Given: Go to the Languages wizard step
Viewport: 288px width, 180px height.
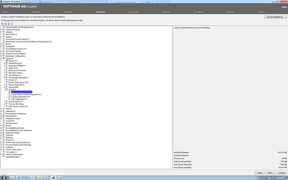Looking at the screenshot, I should pos(134,12).
